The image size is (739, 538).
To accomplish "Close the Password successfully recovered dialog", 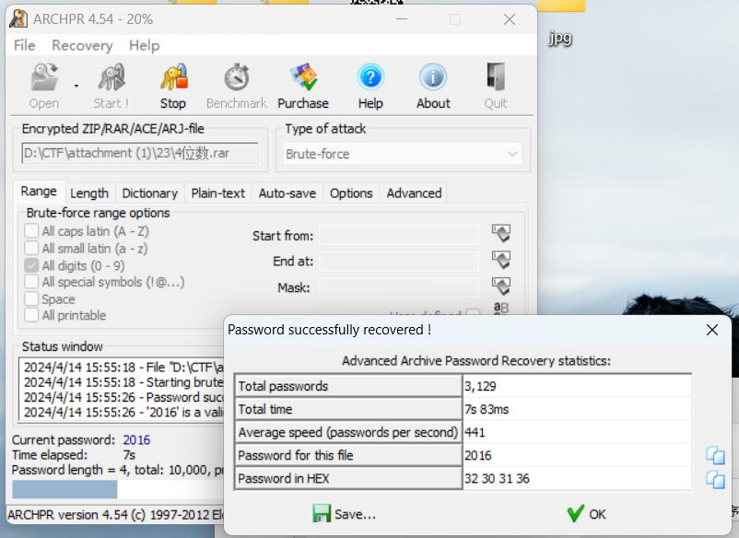I will 712,330.
